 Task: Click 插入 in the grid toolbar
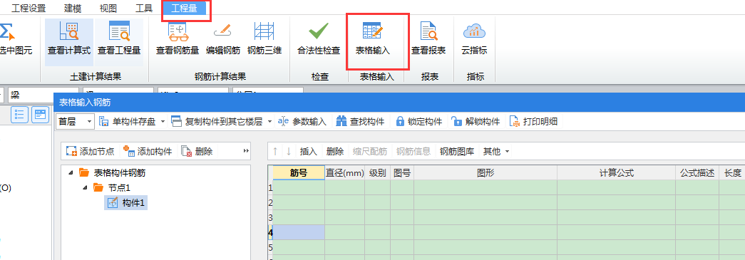click(309, 151)
